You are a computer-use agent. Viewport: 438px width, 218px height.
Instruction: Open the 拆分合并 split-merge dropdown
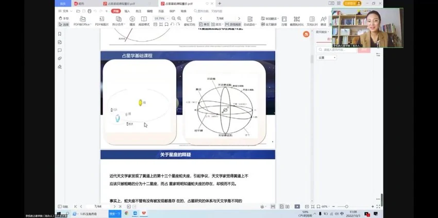click(x=119, y=21)
